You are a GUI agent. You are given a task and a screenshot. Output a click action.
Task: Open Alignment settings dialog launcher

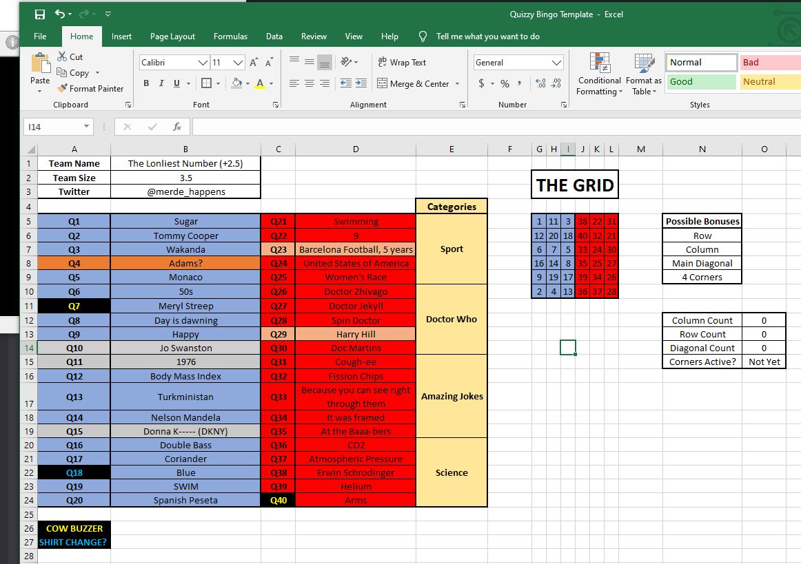pos(463,105)
